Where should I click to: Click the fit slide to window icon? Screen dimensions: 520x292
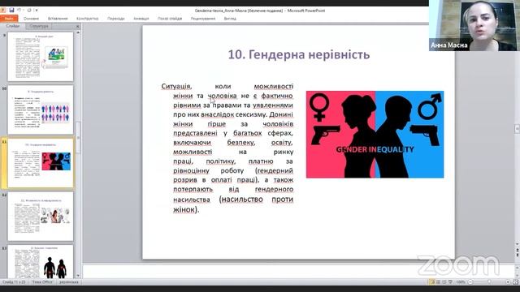click(x=515, y=282)
